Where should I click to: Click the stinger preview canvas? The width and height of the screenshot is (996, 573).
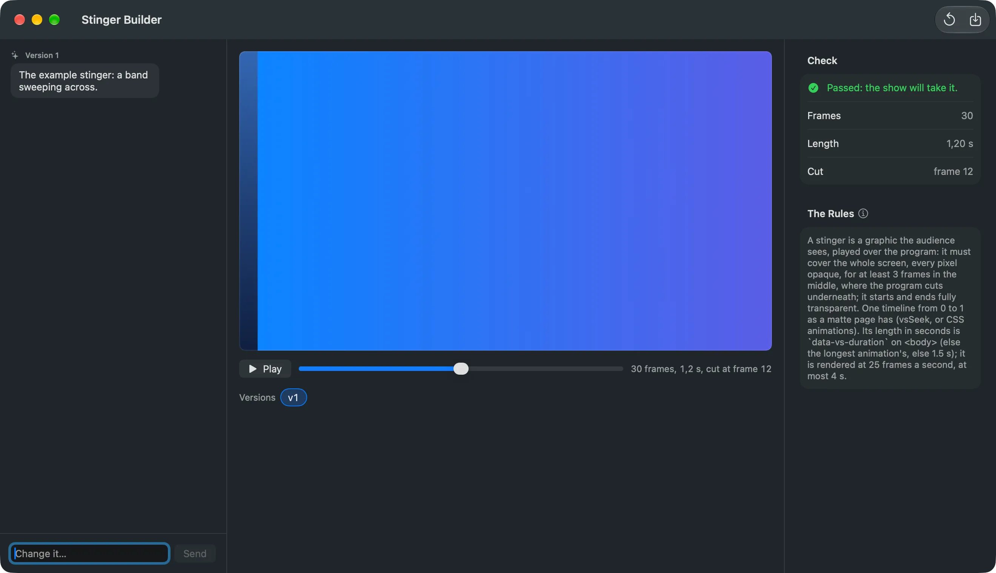[505, 201]
